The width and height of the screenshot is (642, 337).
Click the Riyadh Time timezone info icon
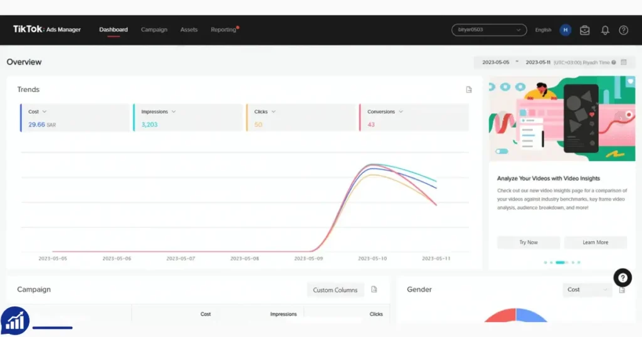(614, 63)
